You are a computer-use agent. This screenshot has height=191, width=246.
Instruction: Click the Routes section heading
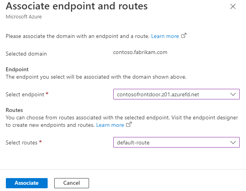tap(14, 110)
